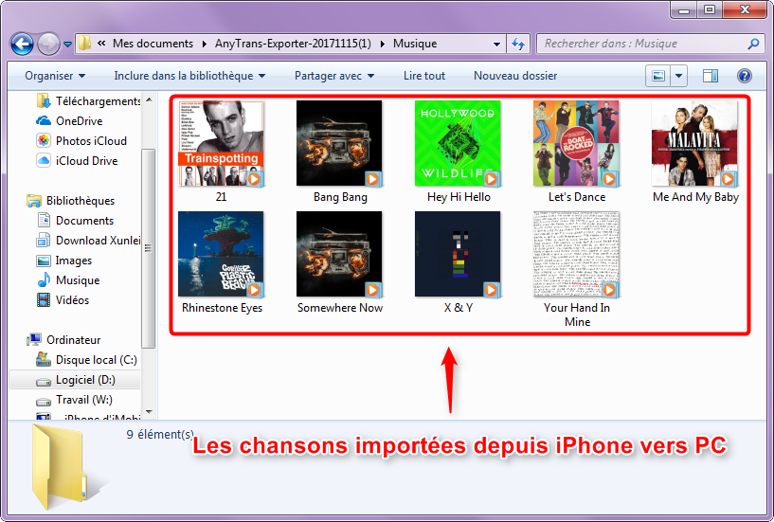Click the Disque local (C:) Windows drive icon
This screenshot has height=522, width=774.
(44, 359)
